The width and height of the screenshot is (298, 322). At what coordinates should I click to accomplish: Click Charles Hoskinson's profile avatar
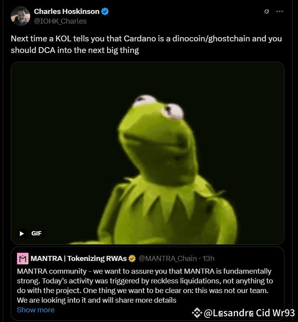[x=20, y=16]
